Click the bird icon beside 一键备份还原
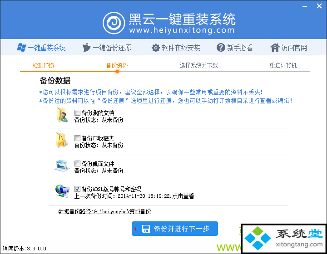Screen dimensions: 327x254 [86, 48]
